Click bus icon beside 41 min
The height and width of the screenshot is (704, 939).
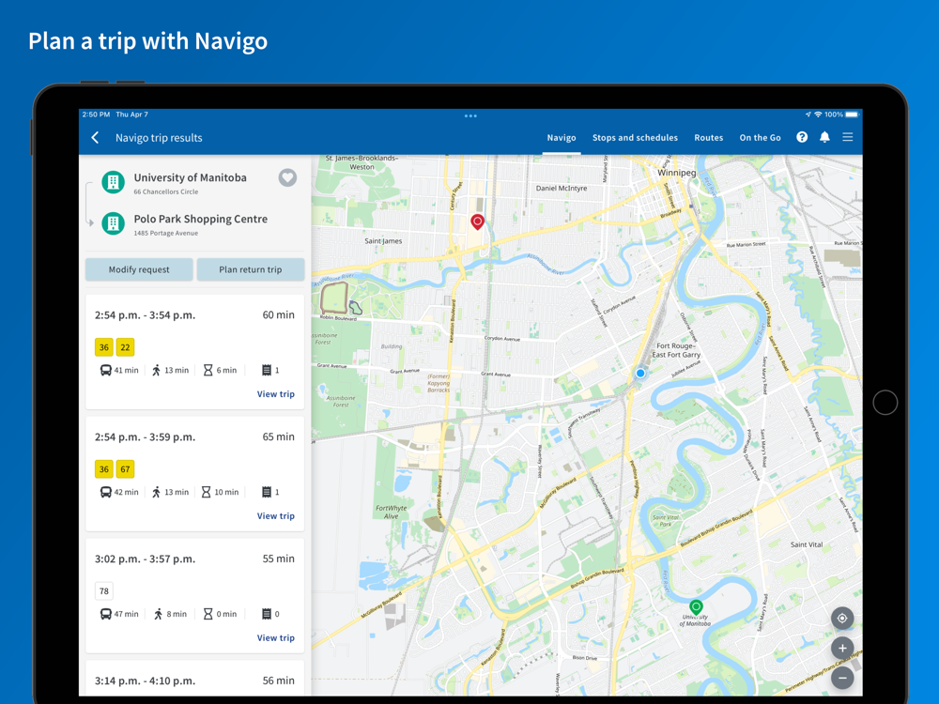pos(105,371)
